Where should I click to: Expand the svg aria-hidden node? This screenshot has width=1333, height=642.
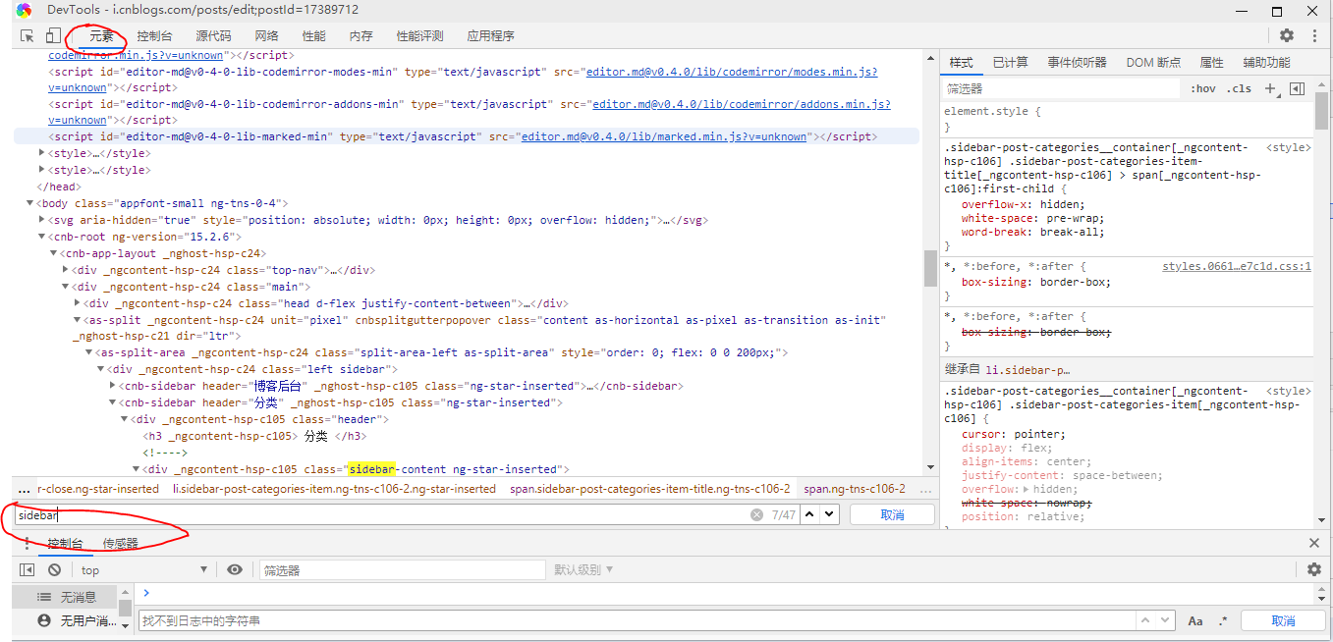(41, 220)
